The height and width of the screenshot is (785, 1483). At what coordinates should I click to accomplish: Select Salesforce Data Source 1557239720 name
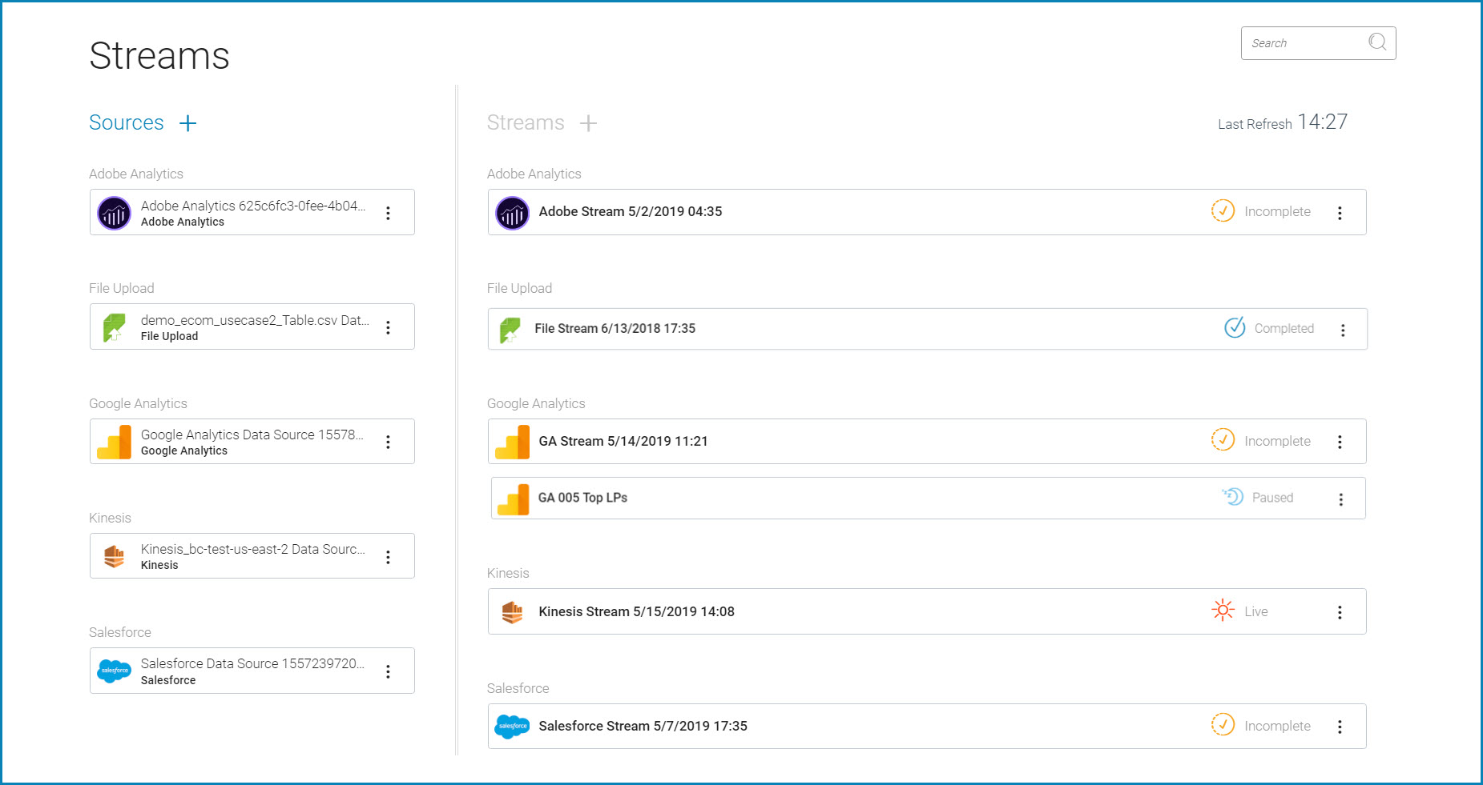pos(253,663)
